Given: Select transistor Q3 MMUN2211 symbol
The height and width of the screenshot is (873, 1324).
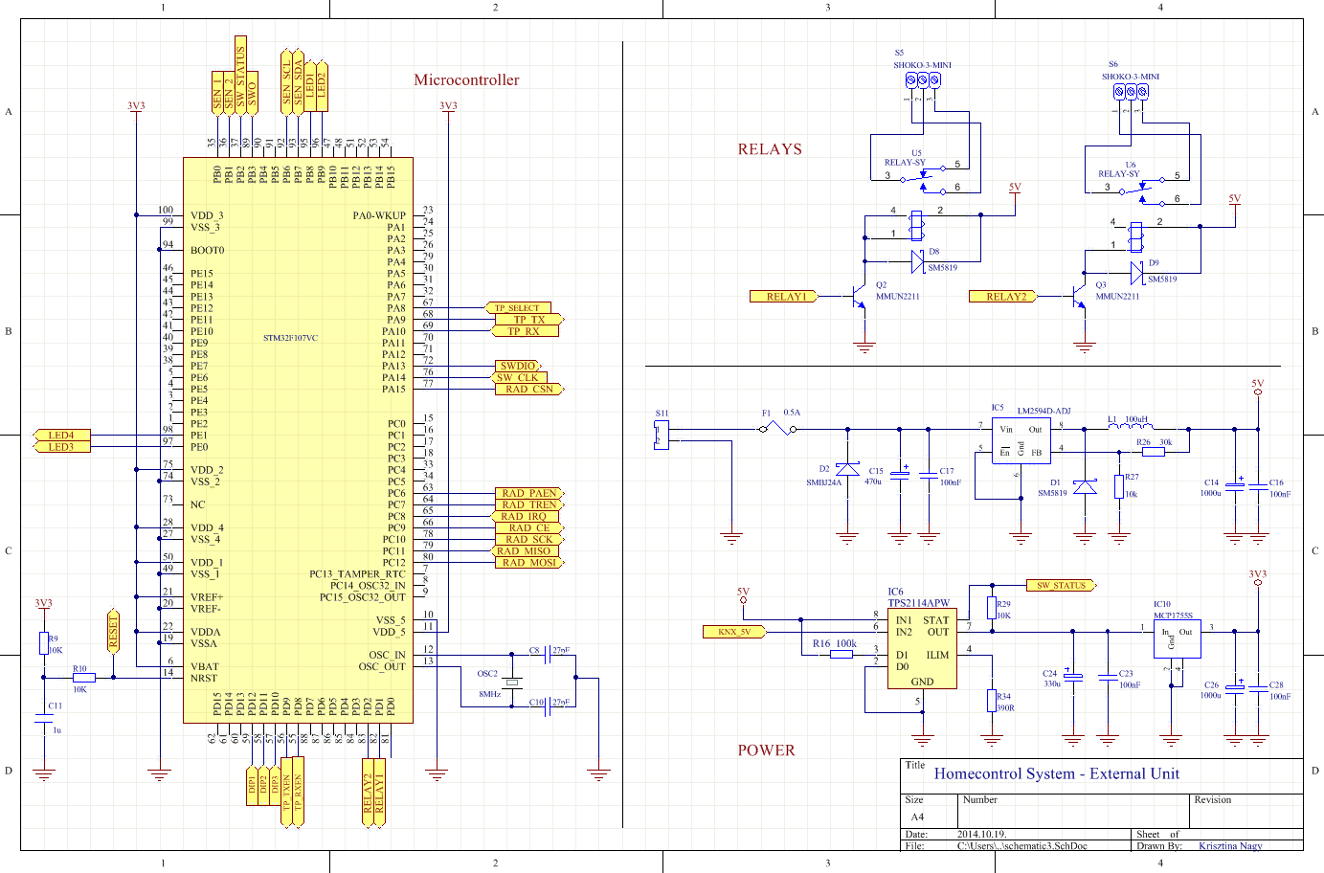Looking at the screenshot, I should 1079,297.
